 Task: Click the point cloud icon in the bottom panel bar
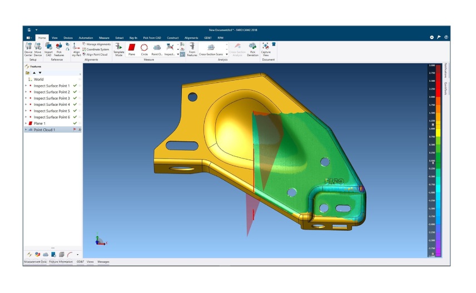point(46,255)
